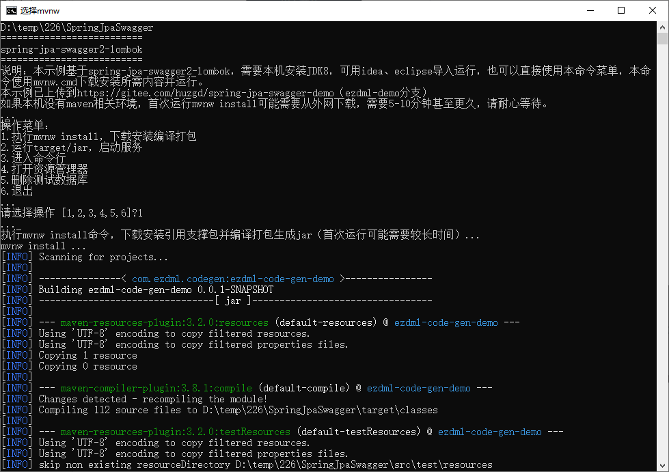
Task: Click the scrollbar up arrow
Action: tap(663, 26)
